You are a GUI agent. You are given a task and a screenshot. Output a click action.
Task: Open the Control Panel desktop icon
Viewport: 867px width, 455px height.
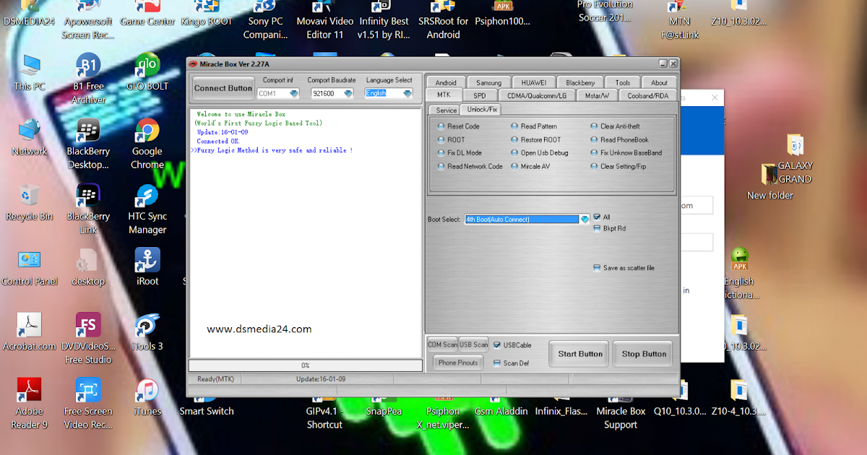tap(30, 261)
